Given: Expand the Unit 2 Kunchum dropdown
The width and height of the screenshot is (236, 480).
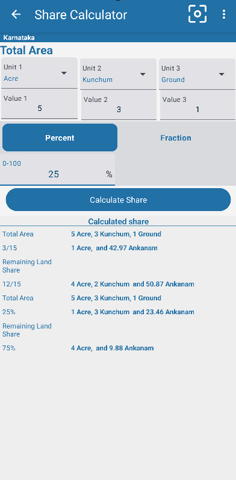Looking at the screenshot, I should point(119,74).
